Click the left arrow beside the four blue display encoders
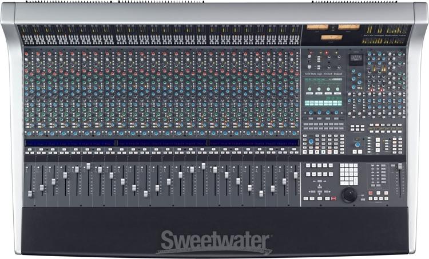Screen dimensions: 429x259 305,113
